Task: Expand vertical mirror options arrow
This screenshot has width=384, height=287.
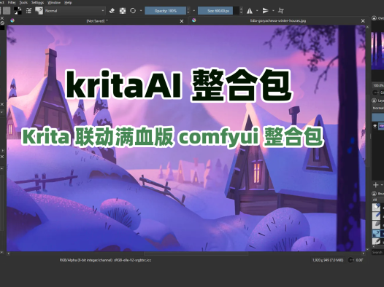Action: pyautogui.click(x=273, y=11)
